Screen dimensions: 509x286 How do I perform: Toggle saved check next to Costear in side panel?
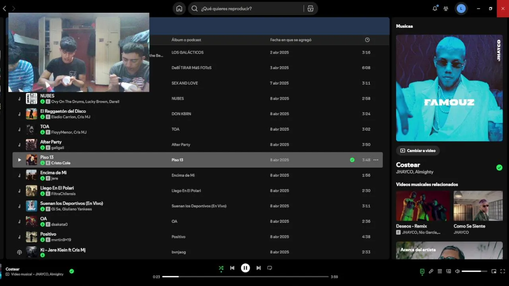click(x=499, y=168)
